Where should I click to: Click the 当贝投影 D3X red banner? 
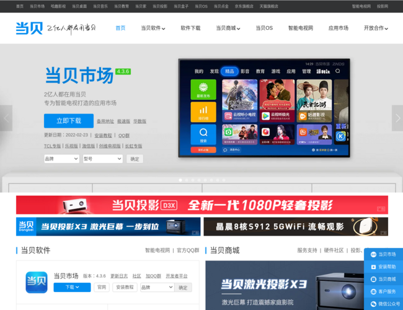(201, 205)
